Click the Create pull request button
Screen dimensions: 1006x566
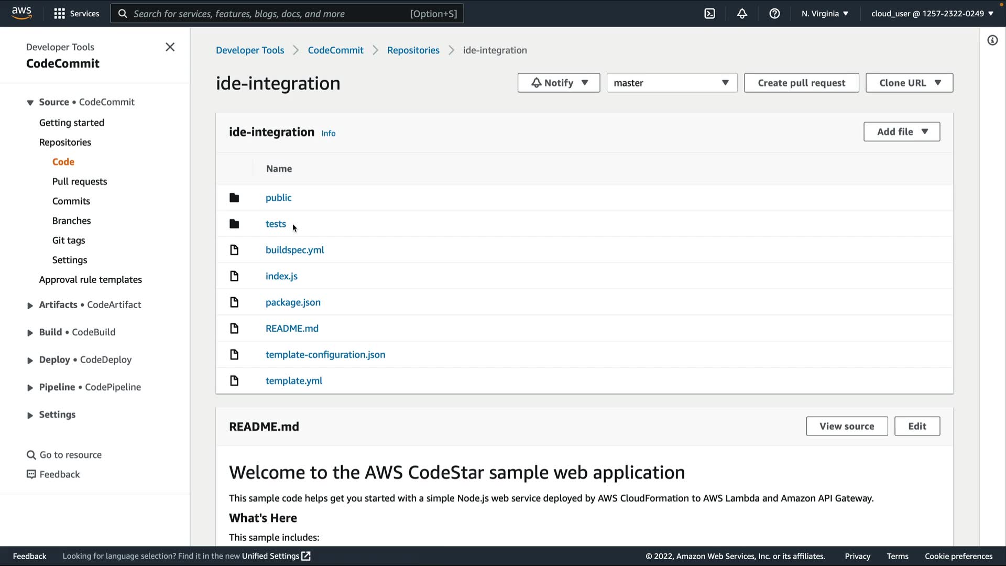[801, 83]
